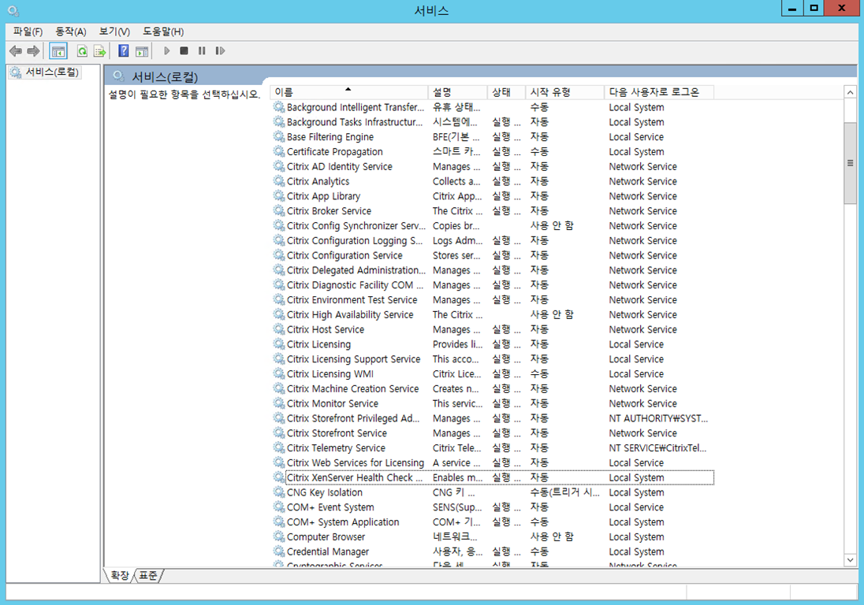Click the gear icon of CNG Key Isolation
This screenshot has width=864, height=605.
click(x=279, y=492)
